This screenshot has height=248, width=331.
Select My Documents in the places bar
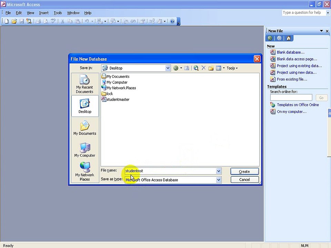pyautogui.click(x=85, y=128)
